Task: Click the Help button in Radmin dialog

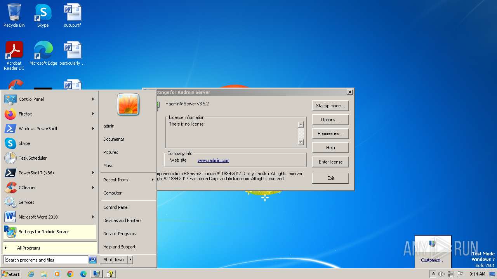Action: 330,148
